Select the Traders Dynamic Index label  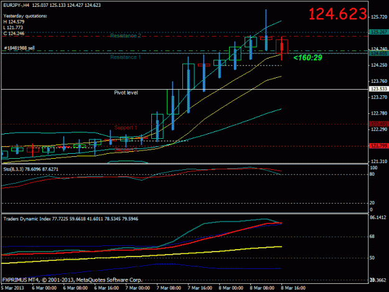click(x=71, y=219)
